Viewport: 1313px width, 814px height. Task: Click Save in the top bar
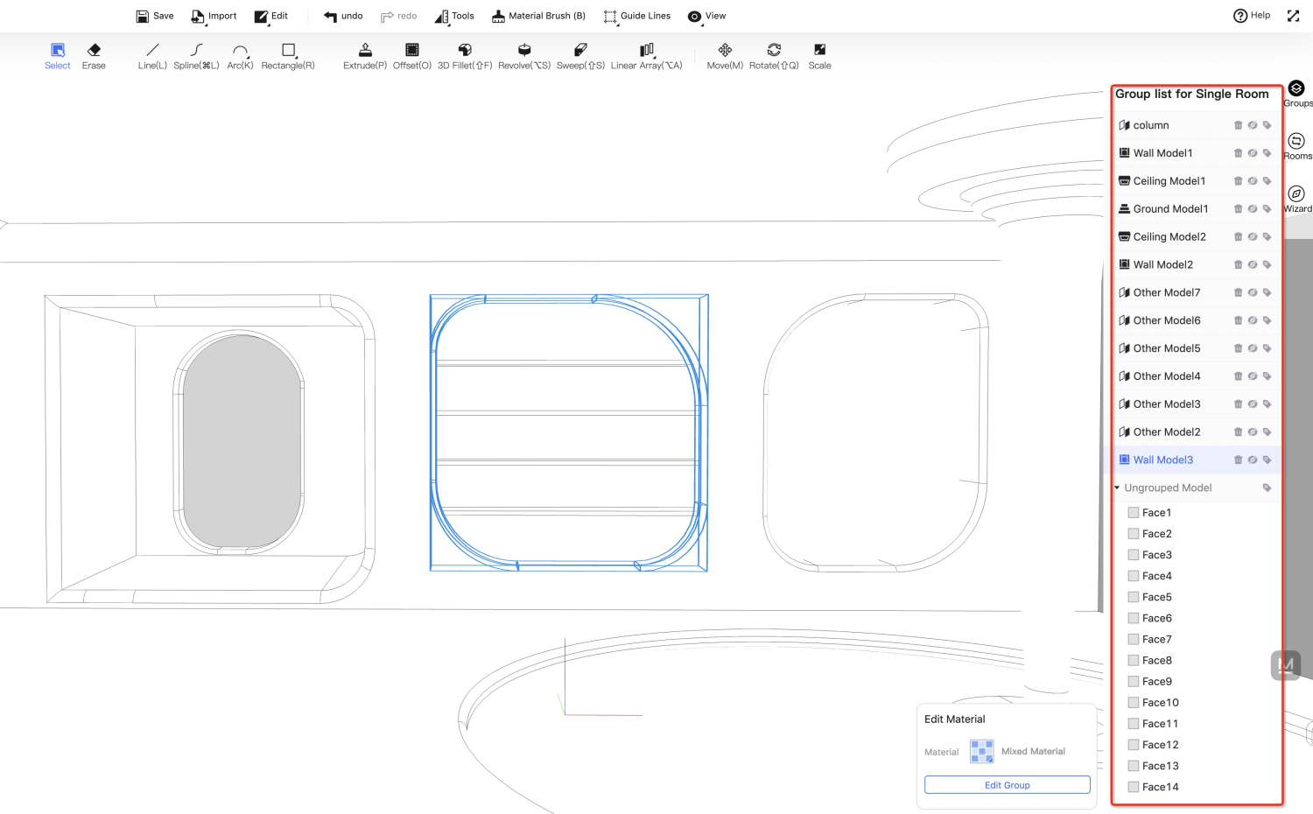(x=155, y=16)
